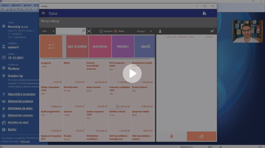Select the MATERIÁL category tile

point(100,47)
